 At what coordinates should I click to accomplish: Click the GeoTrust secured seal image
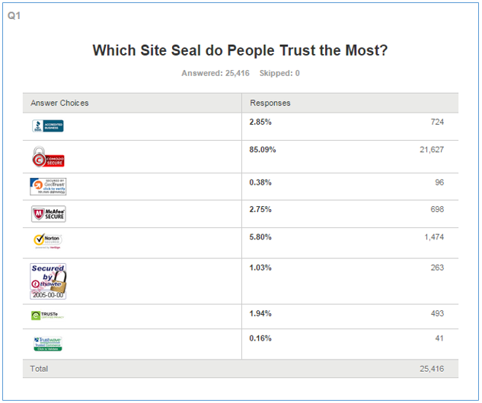click(x=48, y=186)
